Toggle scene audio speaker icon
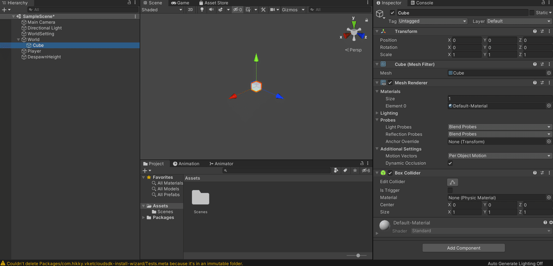This screenshot has height=266, width=553. pos(211,10)
